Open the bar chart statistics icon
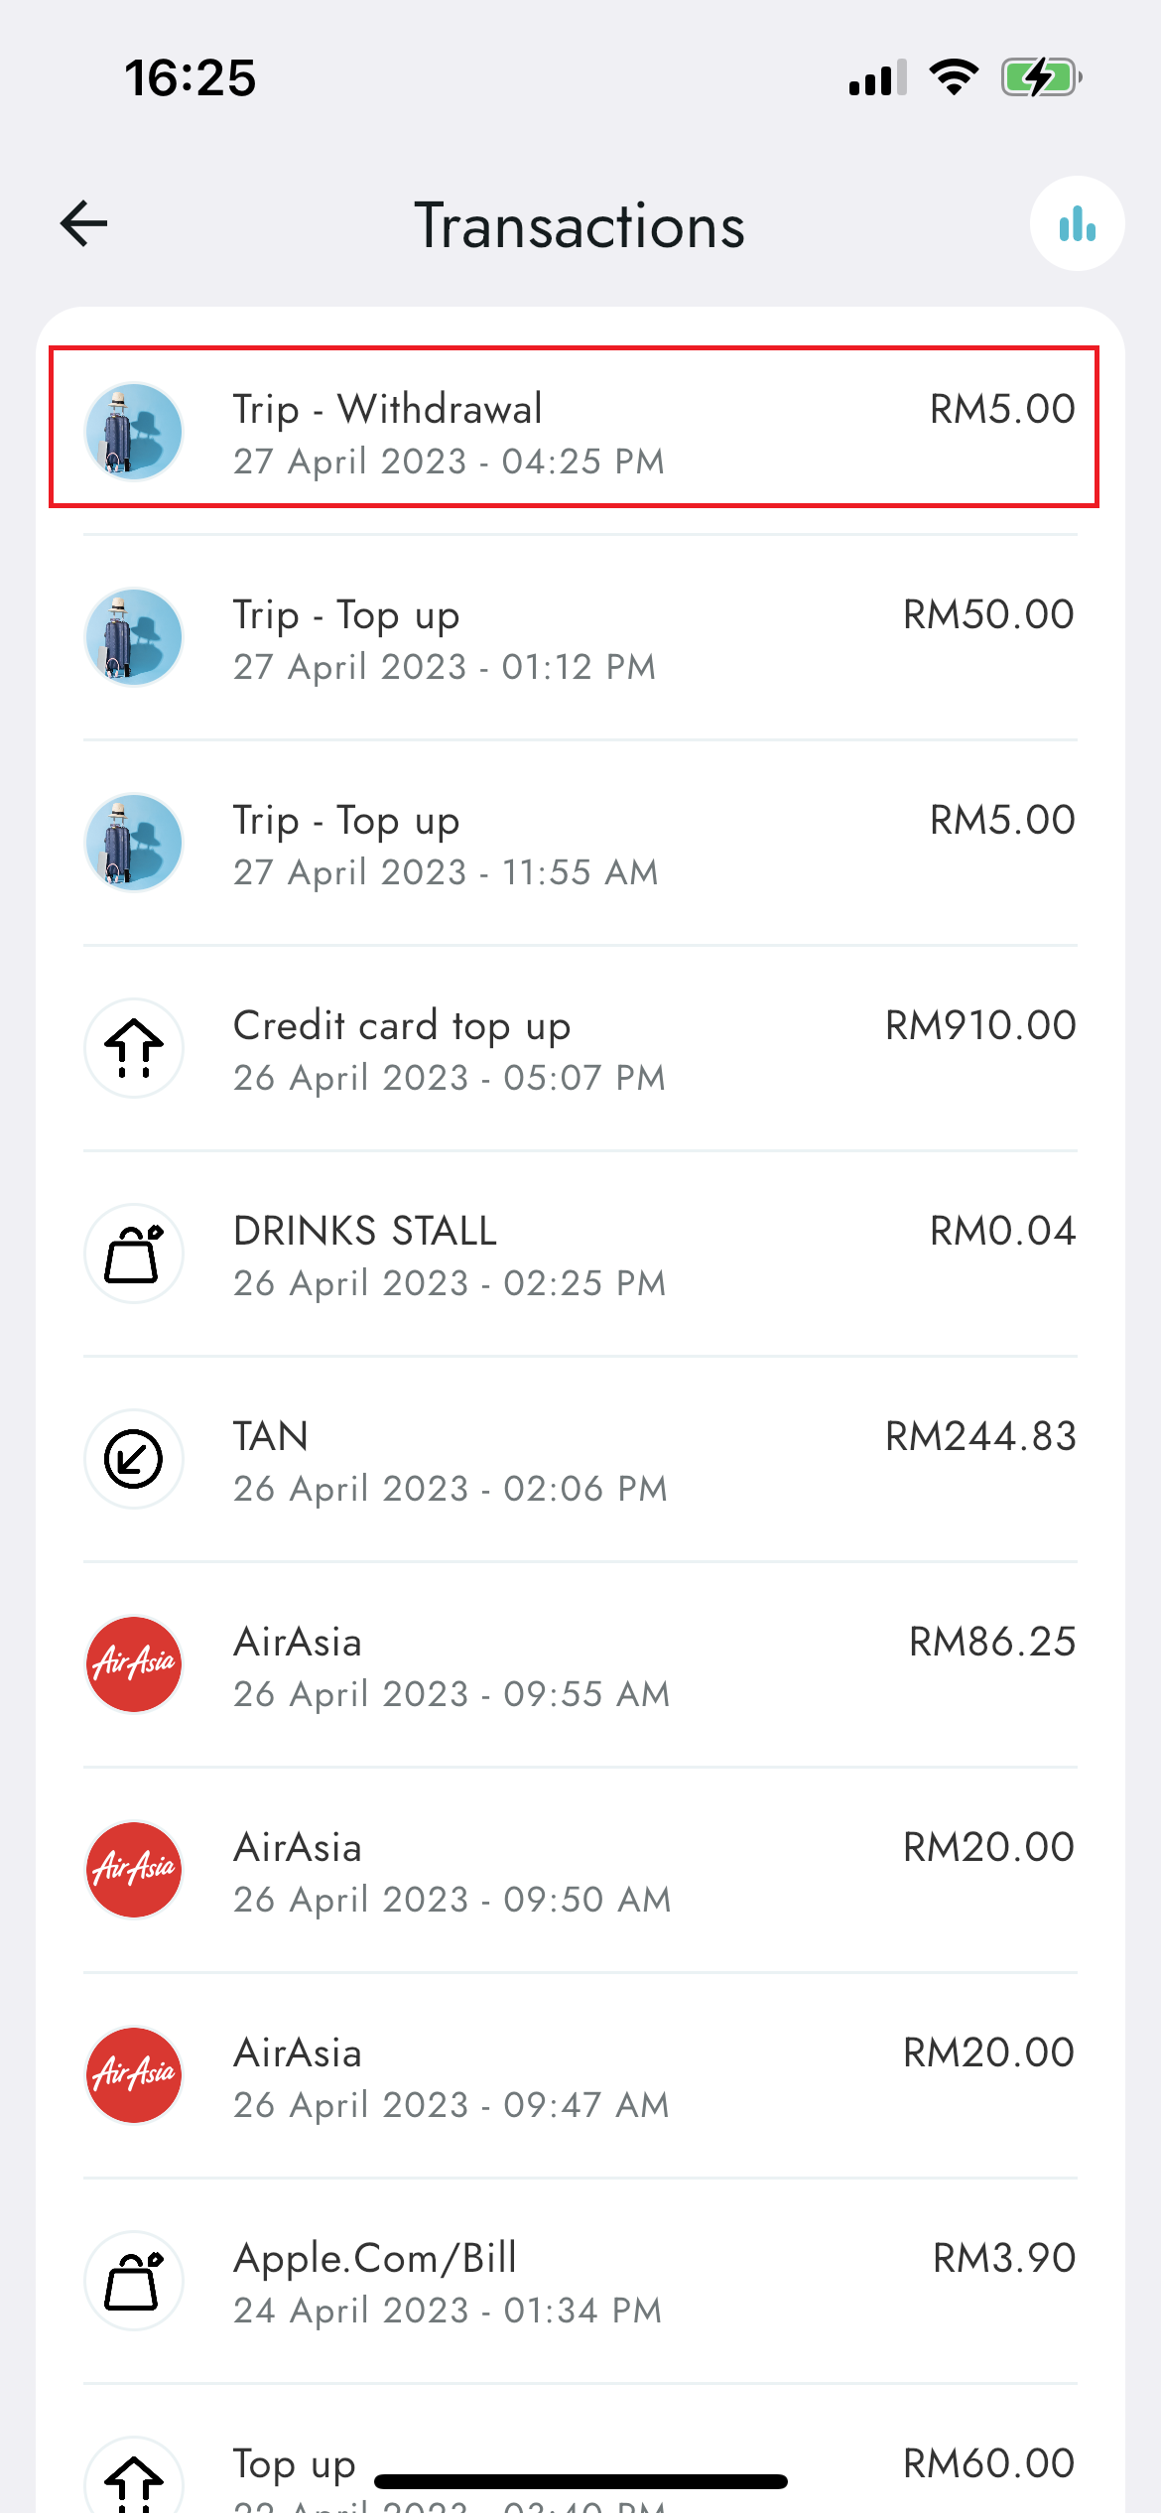1161x2513 pixels. point(1077,223)
